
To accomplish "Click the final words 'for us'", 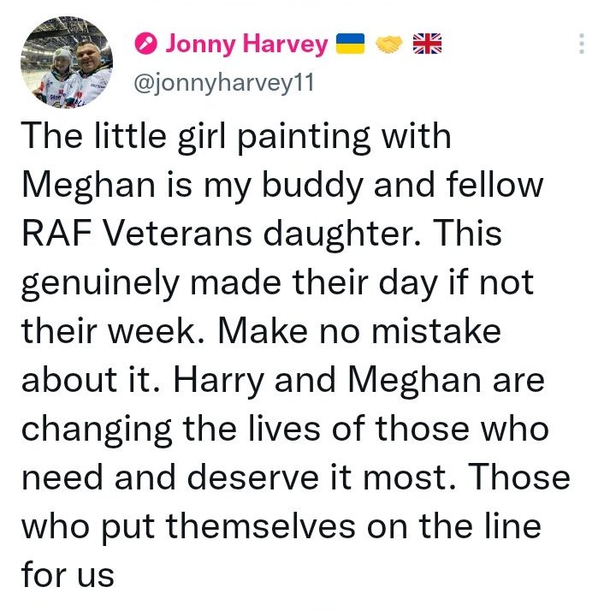I will pyautogui.click(x=67, y=574).
